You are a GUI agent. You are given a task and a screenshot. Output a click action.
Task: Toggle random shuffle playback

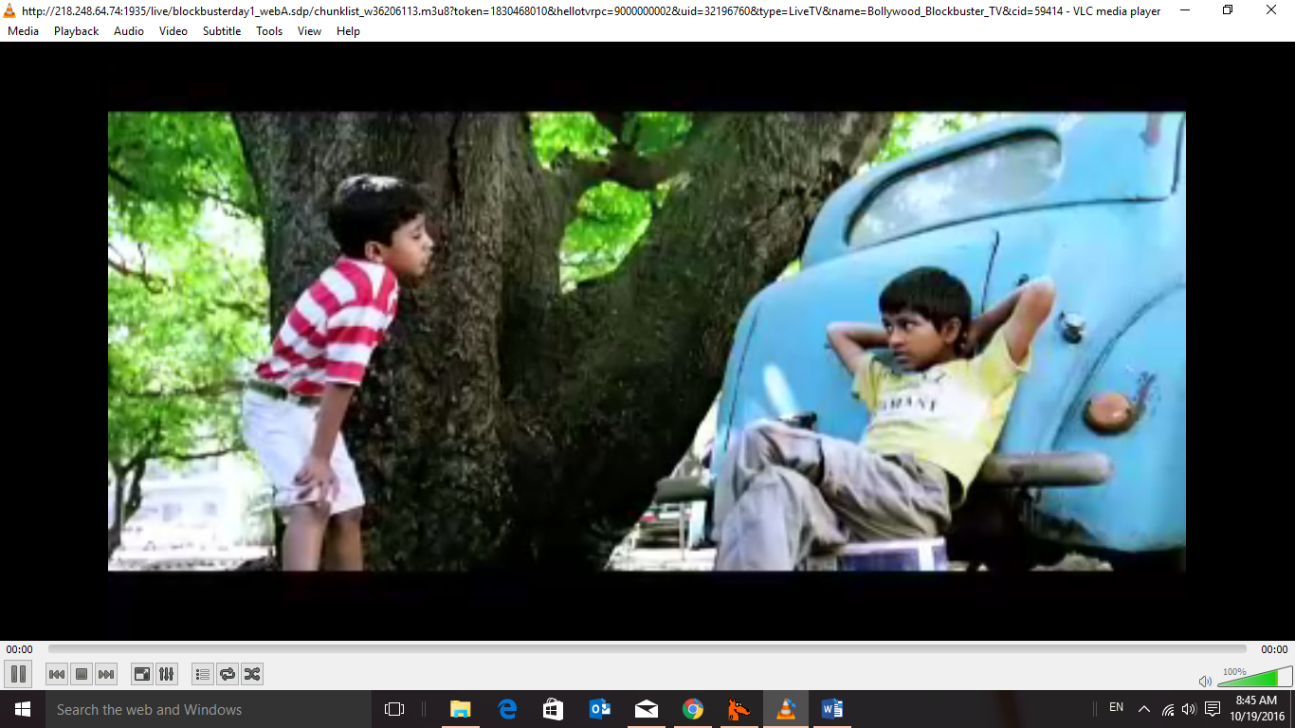point(252,674)
